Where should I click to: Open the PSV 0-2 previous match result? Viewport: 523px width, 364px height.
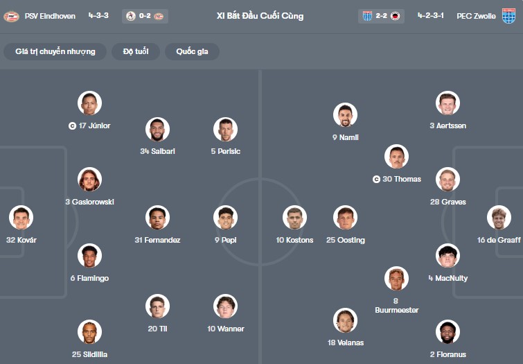click(x=144, y=16)
